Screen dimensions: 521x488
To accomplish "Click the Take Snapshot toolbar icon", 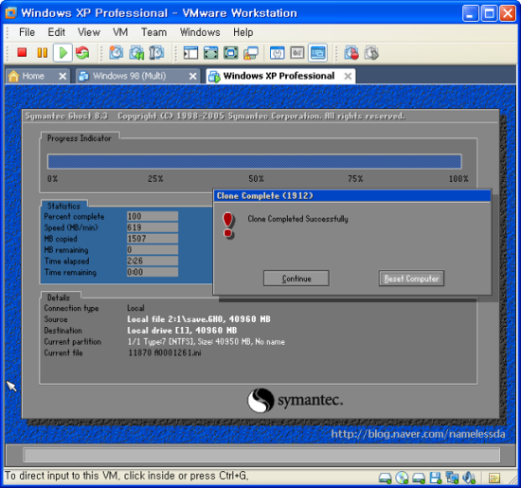I will 117,52.
